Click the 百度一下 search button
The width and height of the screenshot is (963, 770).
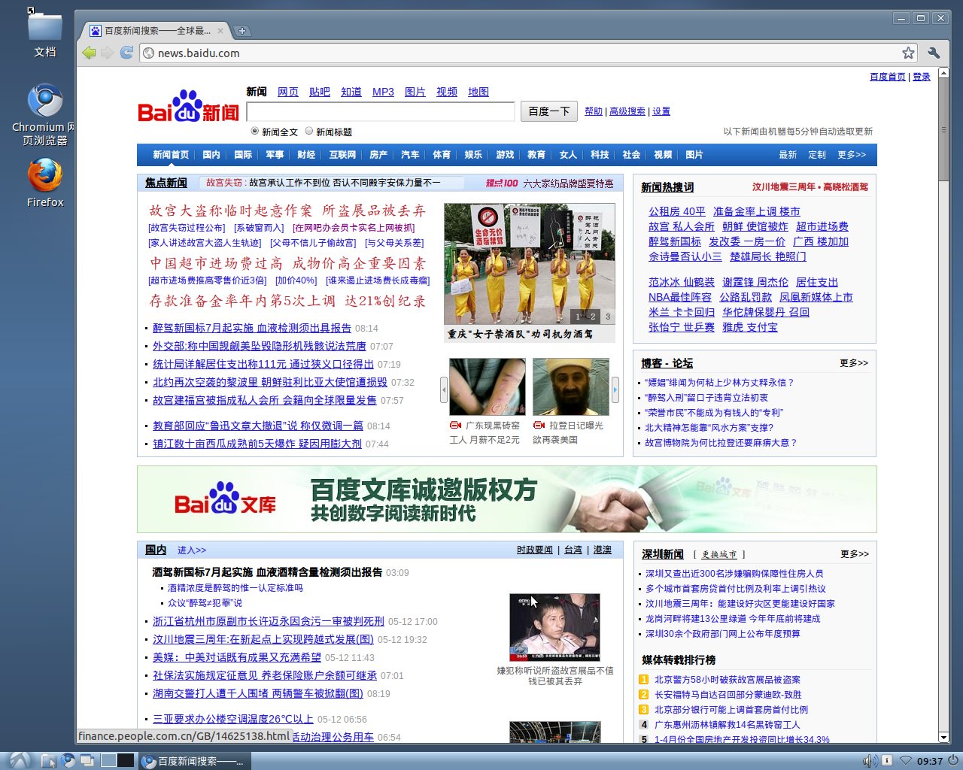tap(549, 111)
